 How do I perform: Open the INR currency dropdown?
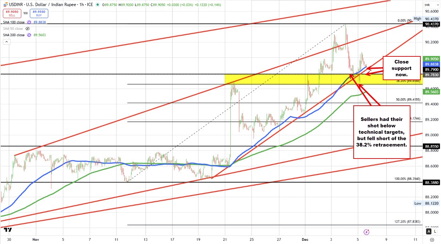[x=431, y=5]
